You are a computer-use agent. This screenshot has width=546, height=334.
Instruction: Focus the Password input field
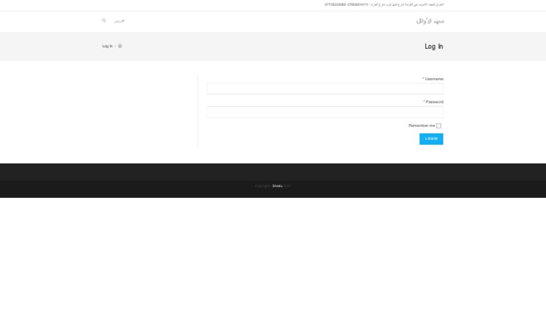[x=325, y=112]
